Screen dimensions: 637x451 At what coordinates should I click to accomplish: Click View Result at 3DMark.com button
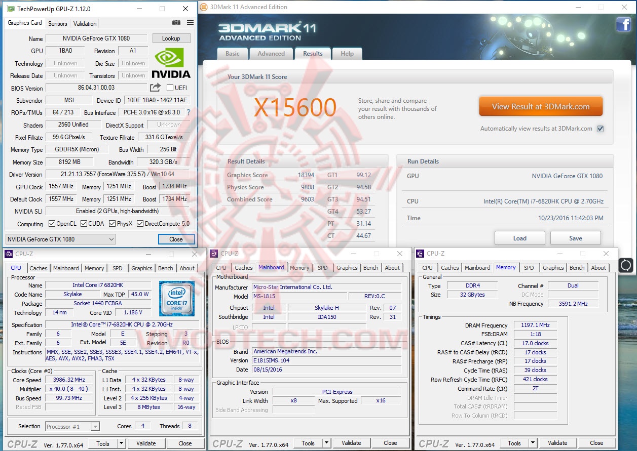click(541, 107)
